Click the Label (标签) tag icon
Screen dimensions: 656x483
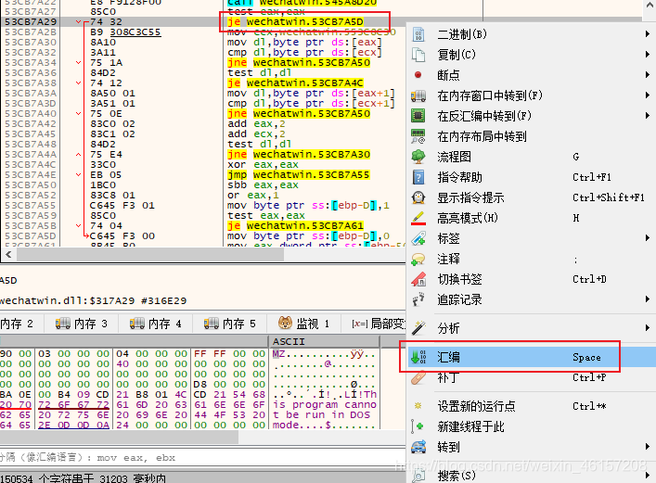[x=418, y=238]
